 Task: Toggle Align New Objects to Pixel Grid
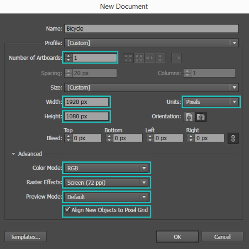point(67,210)
